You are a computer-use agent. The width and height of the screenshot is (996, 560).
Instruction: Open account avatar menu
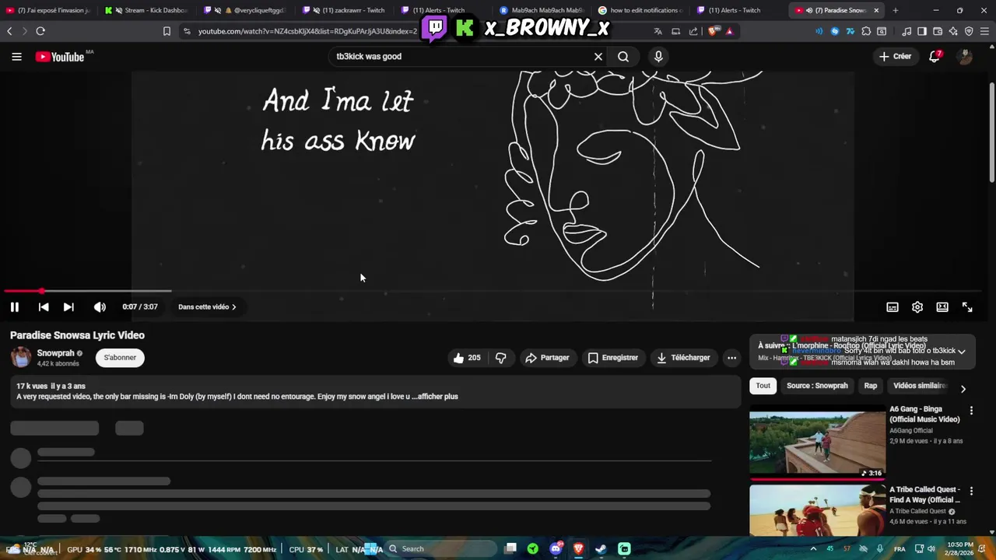965,57
